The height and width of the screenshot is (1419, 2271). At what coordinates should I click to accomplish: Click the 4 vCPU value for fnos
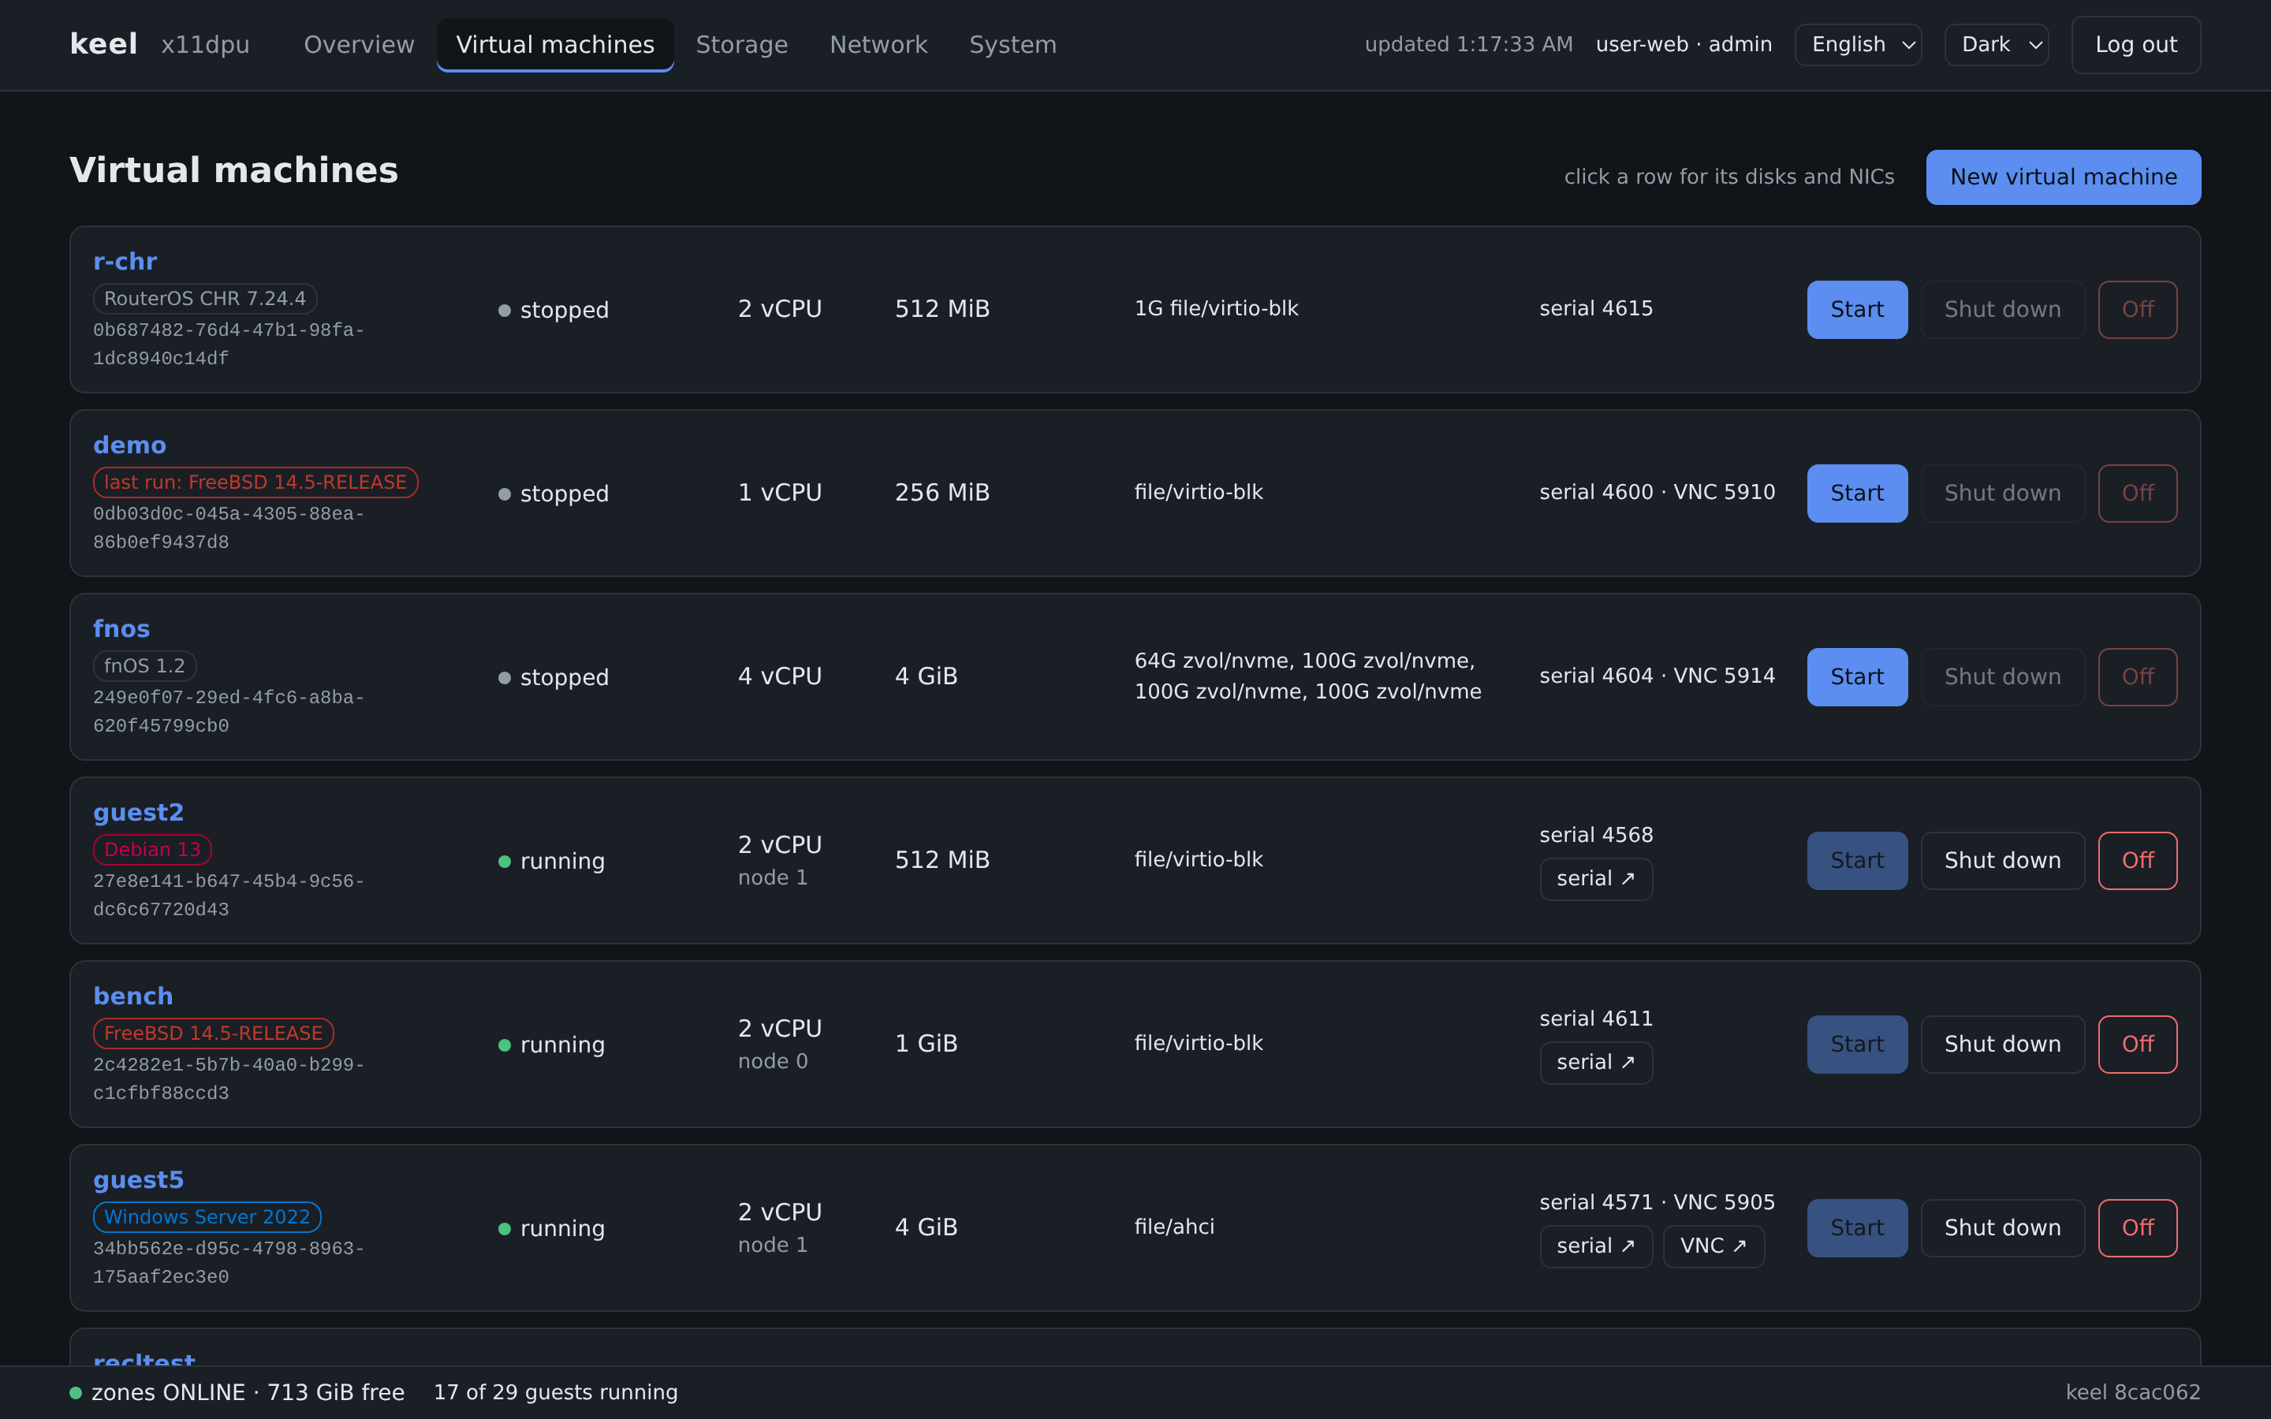[779, 676]
